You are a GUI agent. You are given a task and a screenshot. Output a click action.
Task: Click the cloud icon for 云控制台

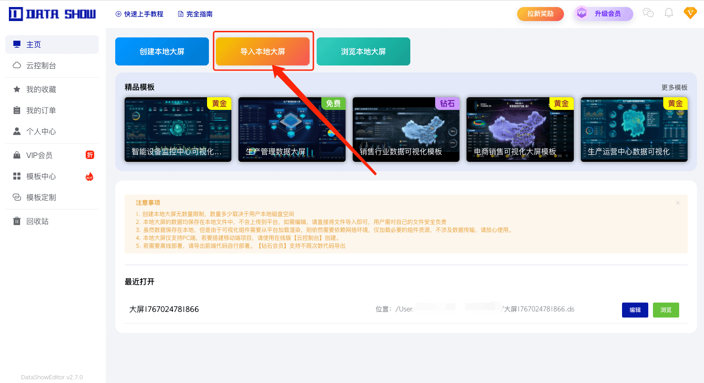[17, 65]
